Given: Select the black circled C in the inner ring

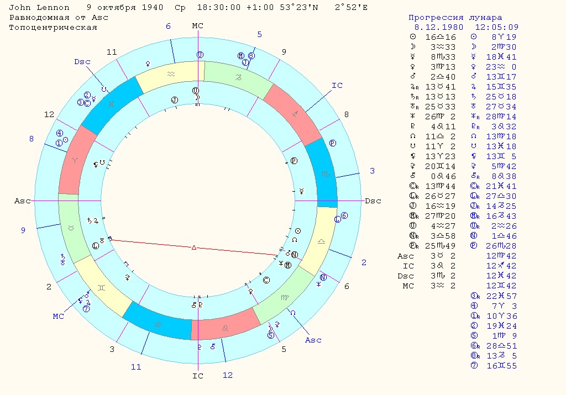Looking at the screenshot, I should pyautogui.click(x=266, y=280).
